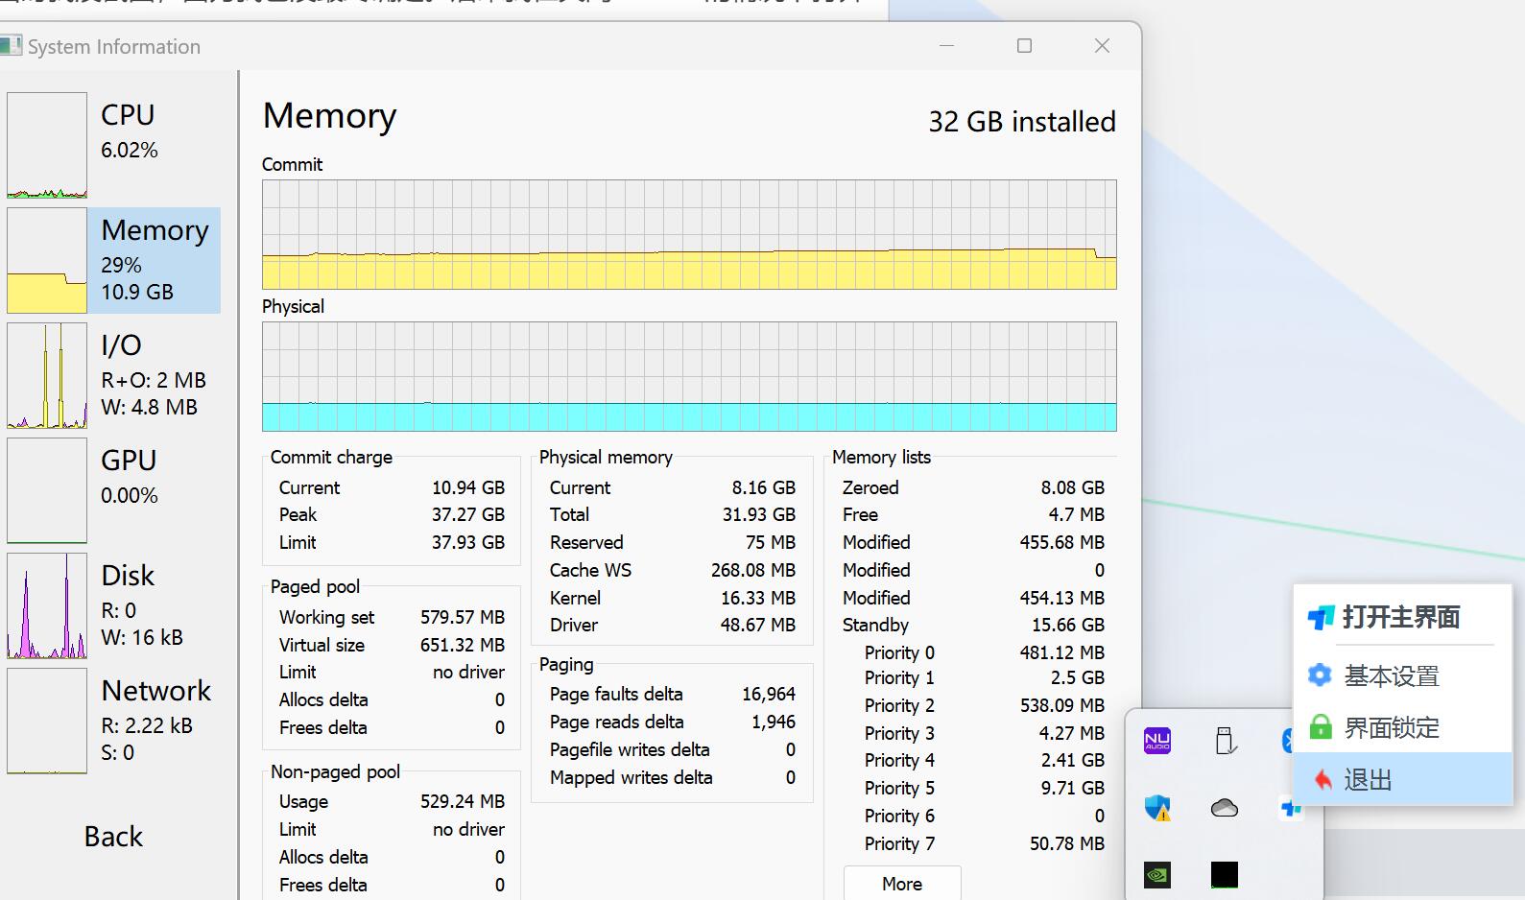Viewport: 1525px width, 900px height.
Task: Click Zeroed value 8.08 GB
Action: coord(1072,487)
